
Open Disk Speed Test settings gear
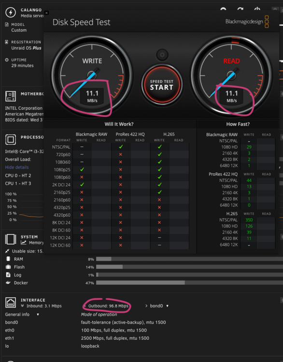[x=162, y=55]
